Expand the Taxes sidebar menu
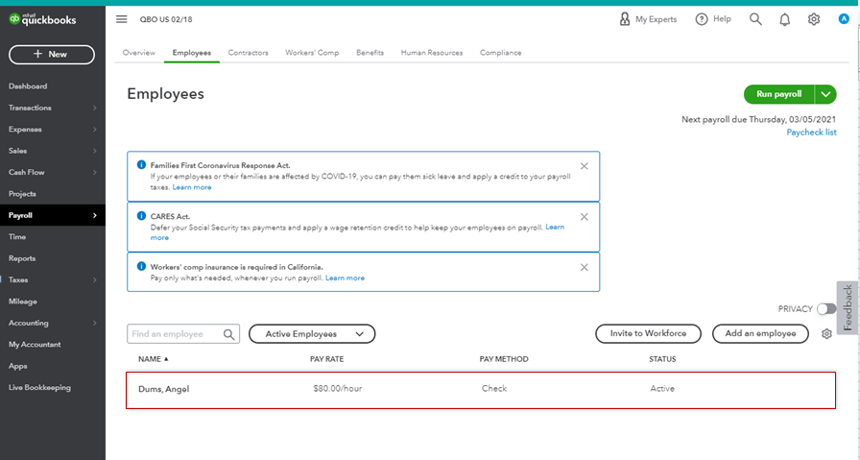The width and height of the screenshot is (860, 460). (95, 280)
